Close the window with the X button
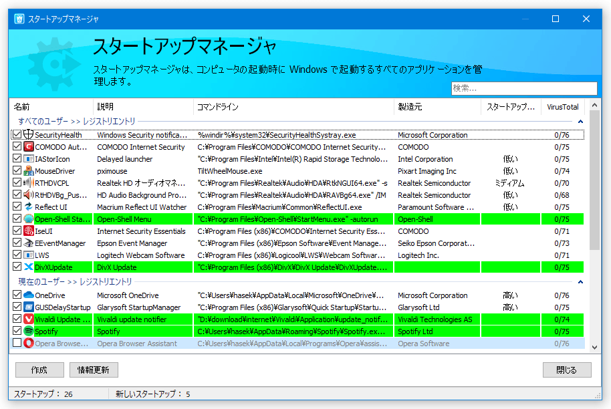The height and width of the screenshot is (409, 611). click(x=586, y=19)
